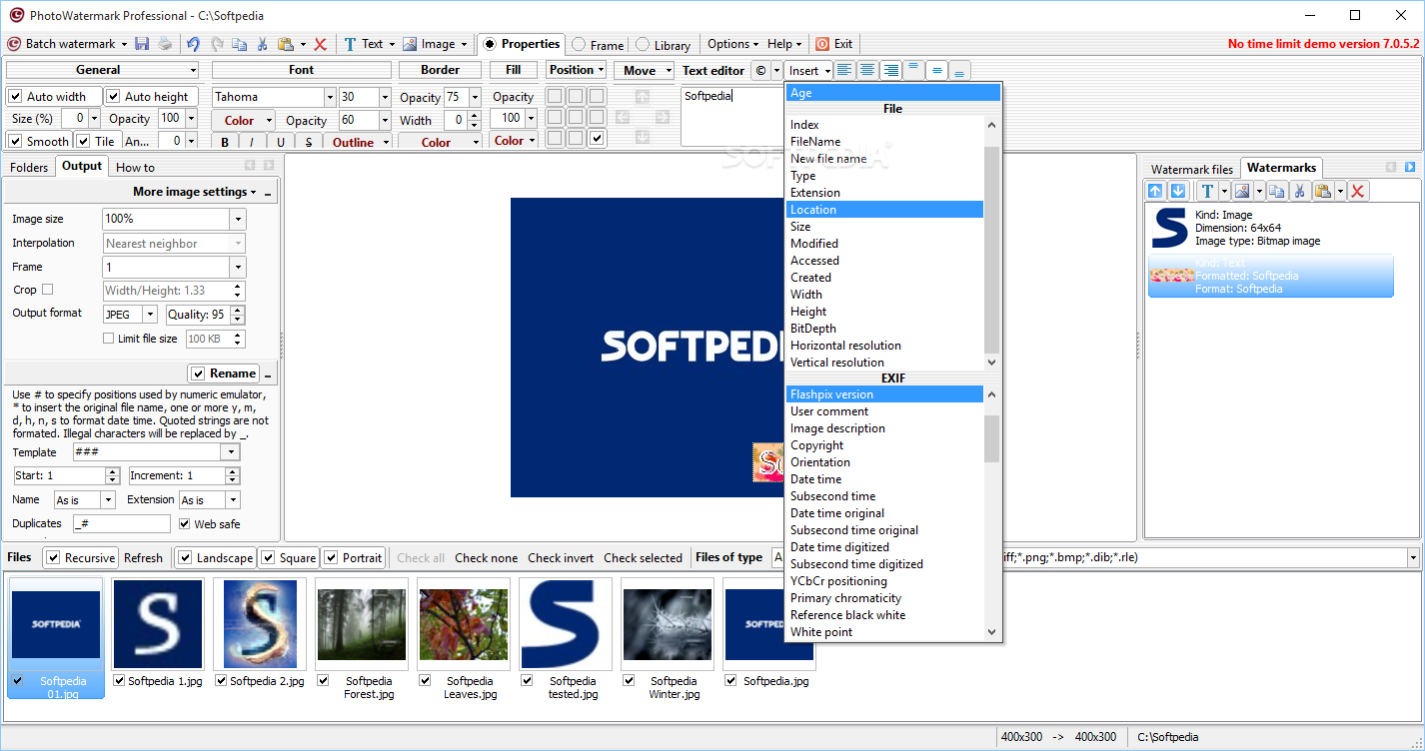The image size is (1425, 751).
Task: Click the Copy icon in the main toolbar
Action: click(x=240, y=44)
